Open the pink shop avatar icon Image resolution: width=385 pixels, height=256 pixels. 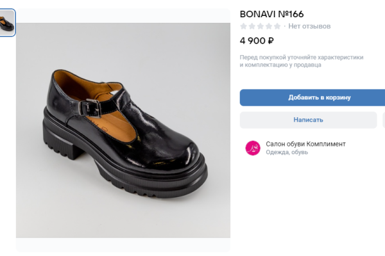point(252,148)
